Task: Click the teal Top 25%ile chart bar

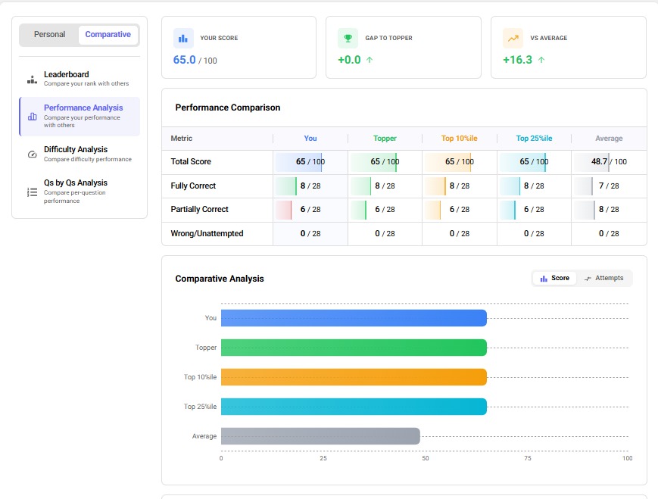Action: [x=354, y=407]
